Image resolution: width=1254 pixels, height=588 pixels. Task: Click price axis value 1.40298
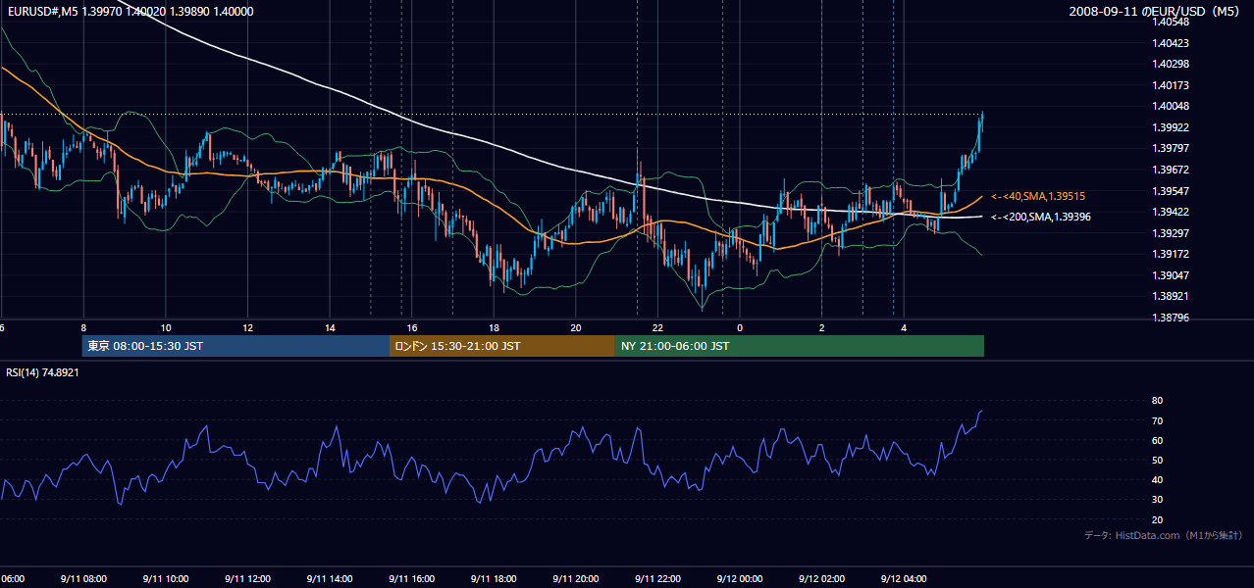pyautogui.click(x=1171, y=64)
